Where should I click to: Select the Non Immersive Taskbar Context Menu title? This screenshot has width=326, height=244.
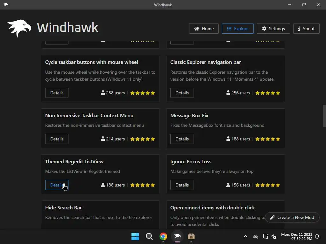(89, 115)
